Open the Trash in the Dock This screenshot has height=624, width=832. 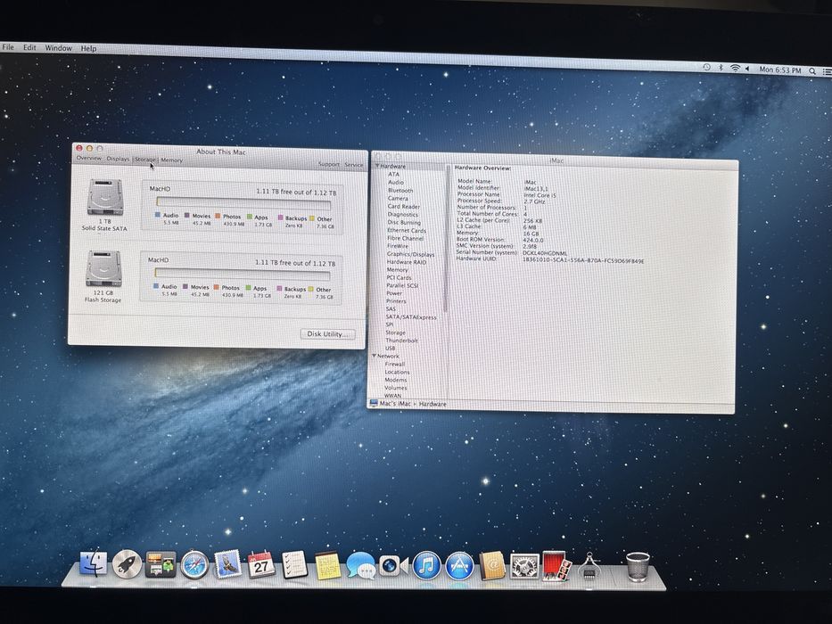click(x=638, y=566)
